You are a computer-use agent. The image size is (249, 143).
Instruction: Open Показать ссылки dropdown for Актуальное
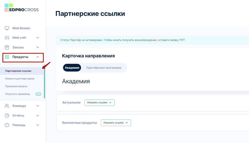tap(99, 103)
